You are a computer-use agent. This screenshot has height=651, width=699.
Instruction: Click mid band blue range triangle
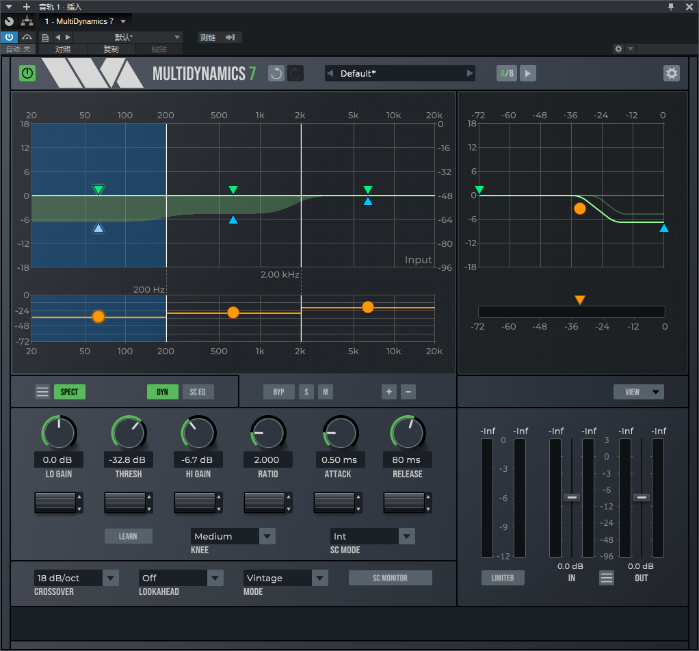pos(233,220)
